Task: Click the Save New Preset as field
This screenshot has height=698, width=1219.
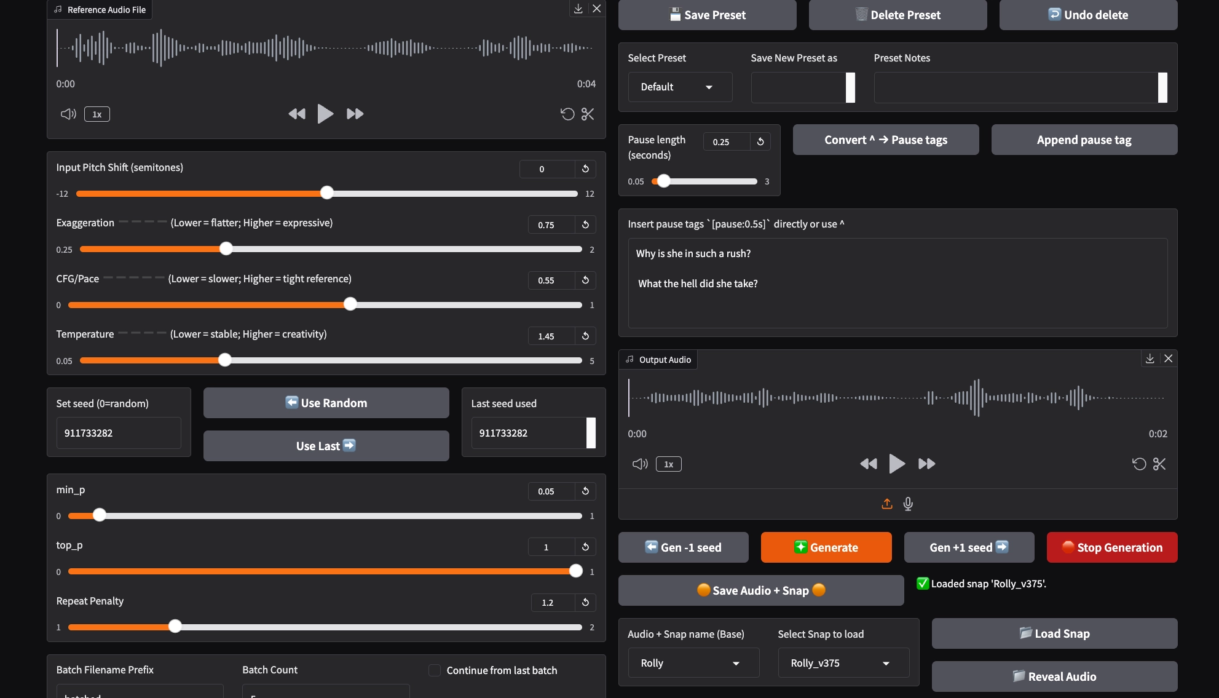Action: tap(803, 87)
